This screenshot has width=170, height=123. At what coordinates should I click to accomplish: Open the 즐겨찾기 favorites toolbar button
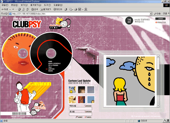[x=45, y=10]
